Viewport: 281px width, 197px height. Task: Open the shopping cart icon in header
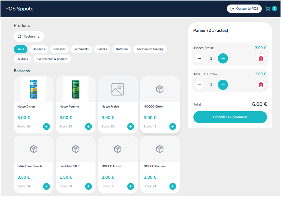point(268,9)
